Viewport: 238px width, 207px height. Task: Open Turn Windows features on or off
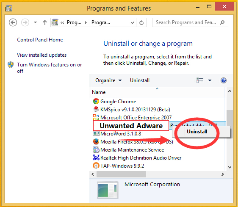click(49, 68)
